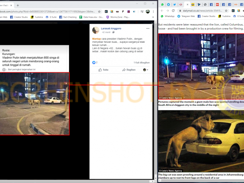Switch to the WhatsApp tab in right browser
Image resolution: width=244 pixels, height=183 pixels.
coord(162,5)
